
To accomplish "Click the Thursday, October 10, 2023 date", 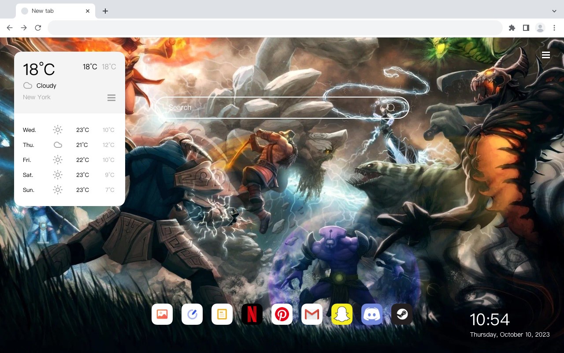I will (510, 334).
